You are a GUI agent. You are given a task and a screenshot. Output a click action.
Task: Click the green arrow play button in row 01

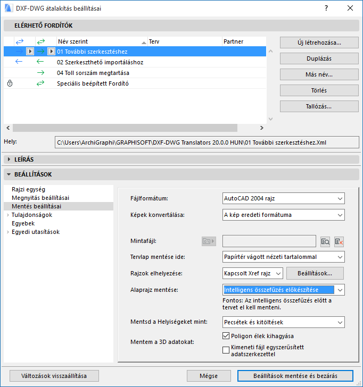(51, 52)
